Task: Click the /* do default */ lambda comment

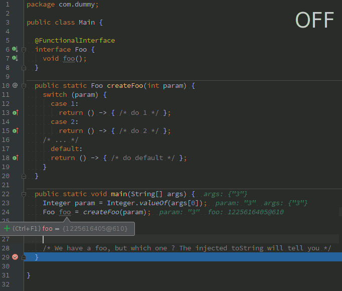Action: [x=143, y=158]
